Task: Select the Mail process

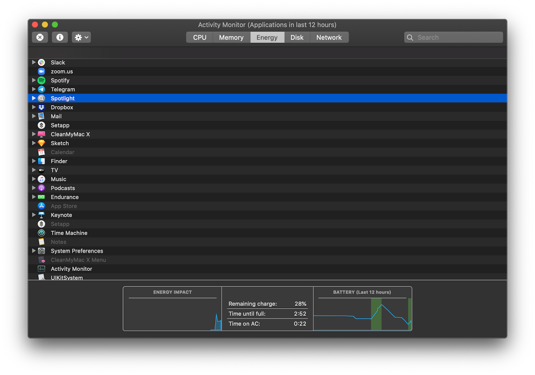Action: click(x=56, y=116)
